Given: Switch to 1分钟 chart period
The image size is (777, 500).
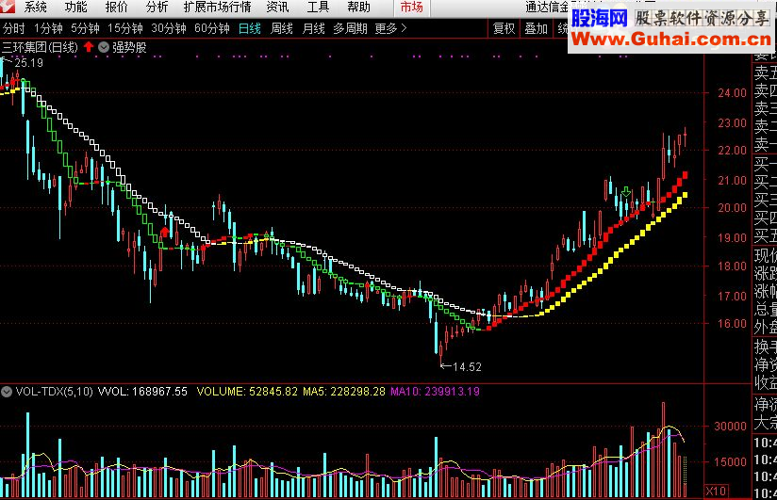Looking at the screenshot, I should coord(48,28).
